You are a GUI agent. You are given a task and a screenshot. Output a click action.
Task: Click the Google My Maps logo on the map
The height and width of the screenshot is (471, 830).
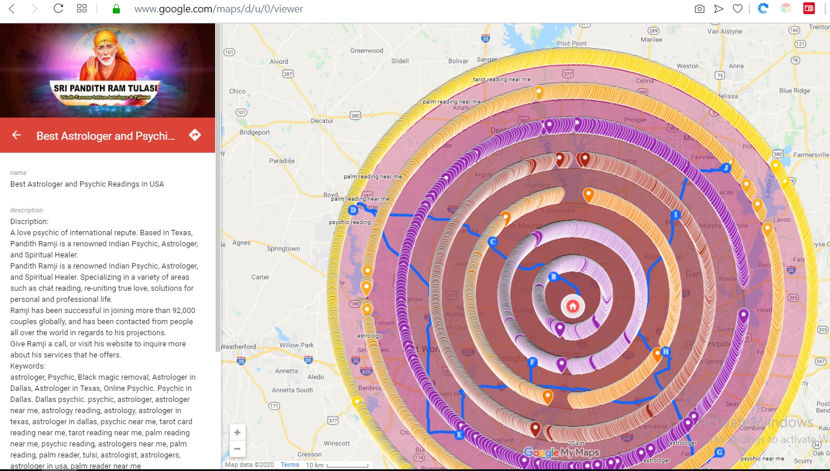click(562, 452)
